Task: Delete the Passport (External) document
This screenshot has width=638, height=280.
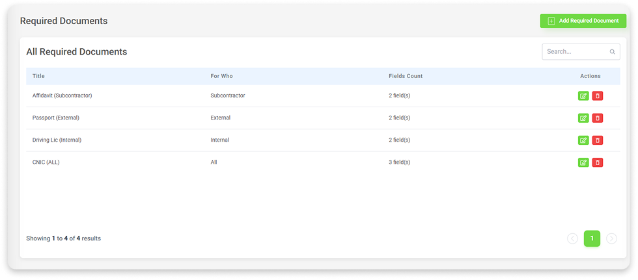Action: (598, 118)
